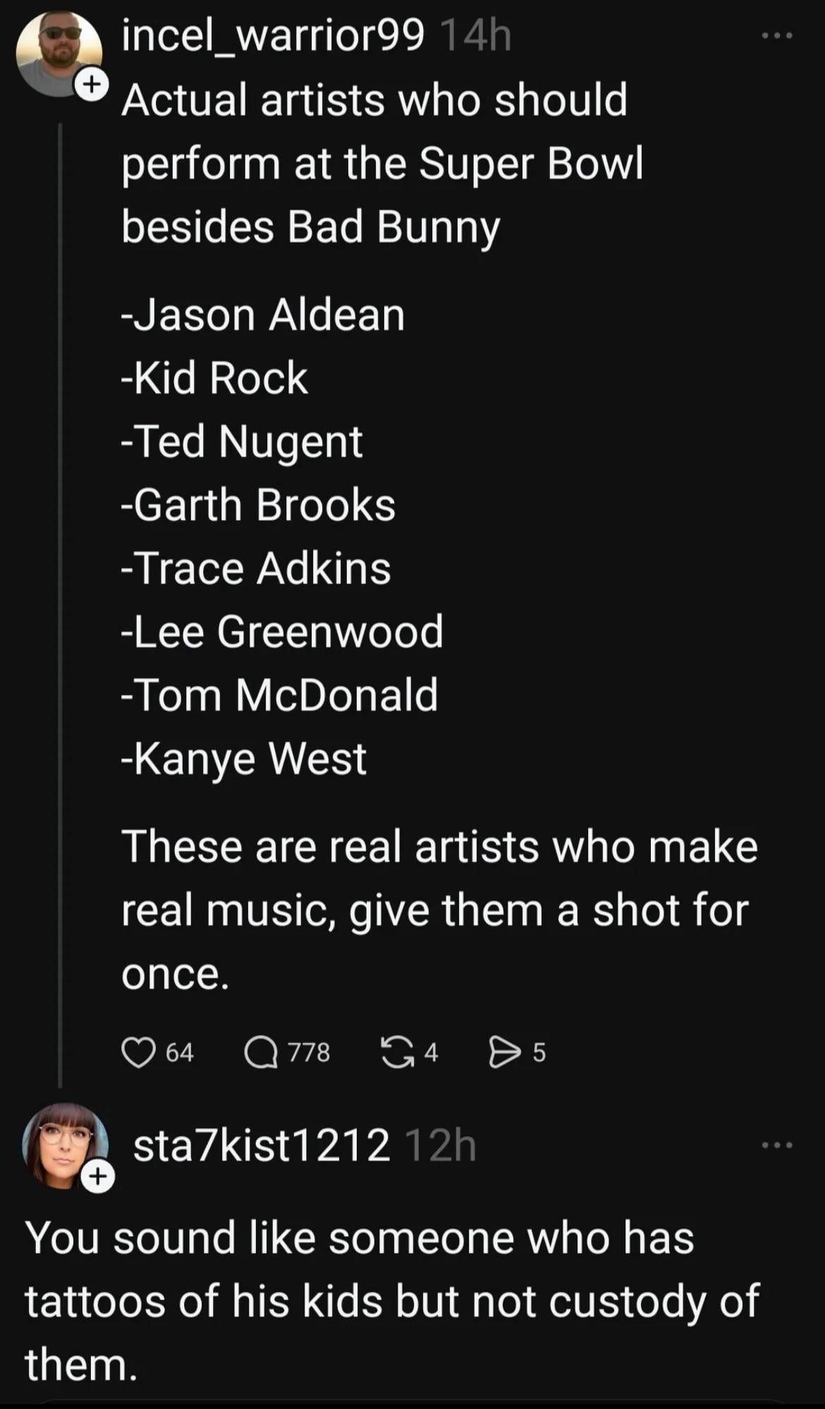The height and width of the screenshot is (1409, 825).
Task: Tap the share count of 5
Action: pyautogui.click(x=539, y=1052)
